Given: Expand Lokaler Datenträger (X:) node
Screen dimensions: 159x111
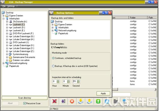Looking at the screenshot, I should (x=7, y=45).
